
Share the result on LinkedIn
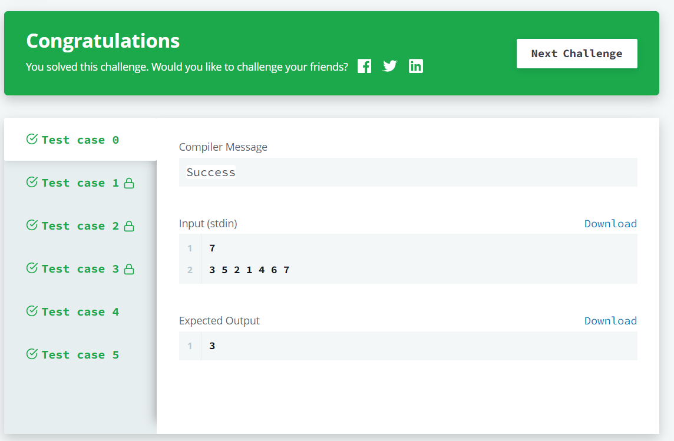[x=416, y=66]
